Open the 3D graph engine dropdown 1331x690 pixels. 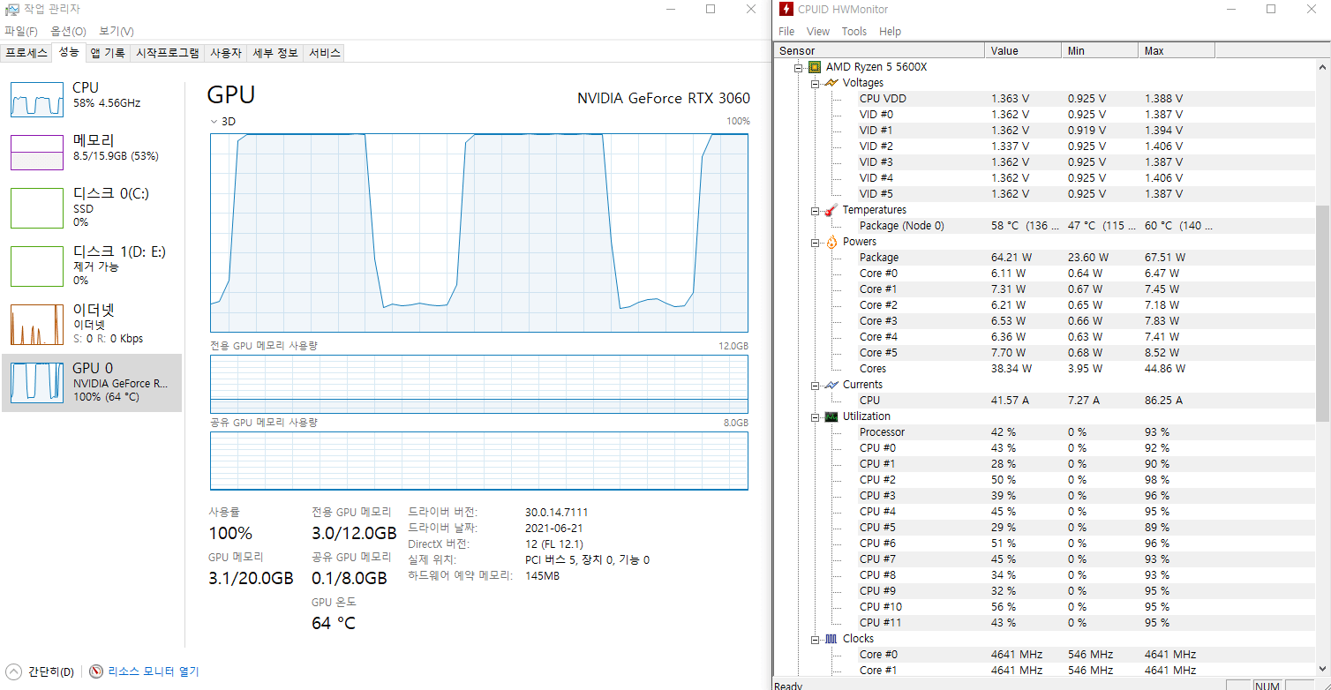(223, 121)
